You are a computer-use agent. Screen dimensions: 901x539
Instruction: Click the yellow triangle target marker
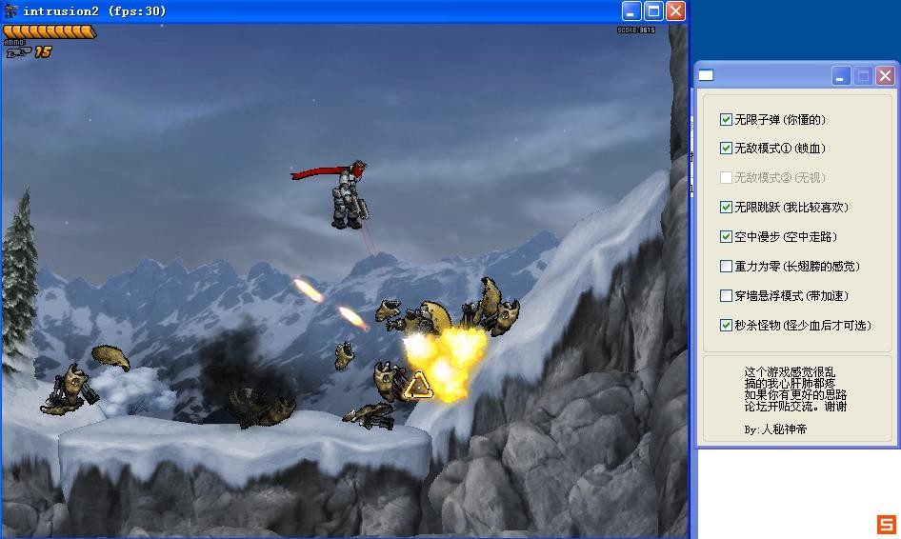point(417,386)
